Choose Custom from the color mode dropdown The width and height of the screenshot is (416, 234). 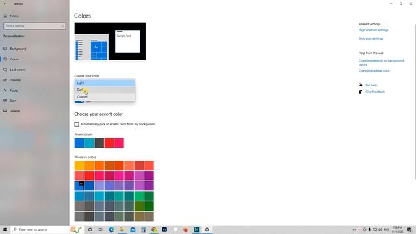[105, 97]
